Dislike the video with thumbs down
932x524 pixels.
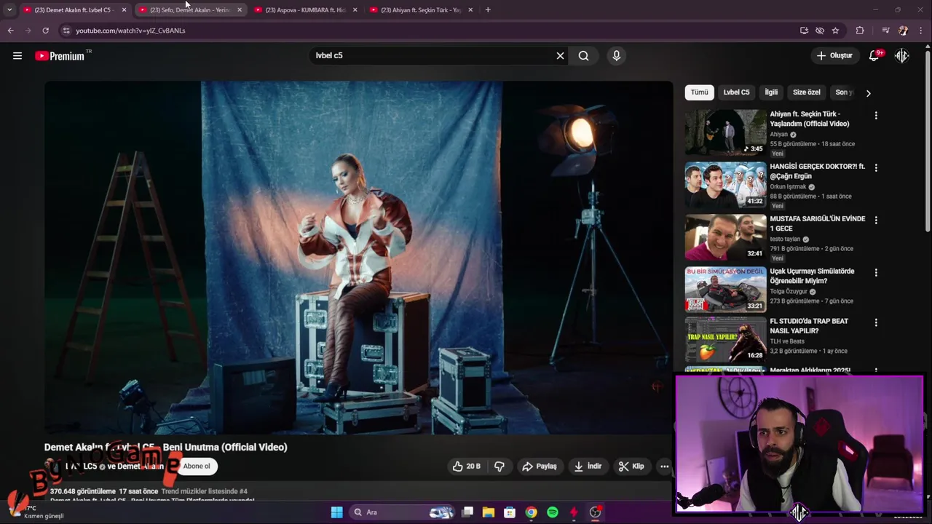pyautogui.click(x=499, y=467)
